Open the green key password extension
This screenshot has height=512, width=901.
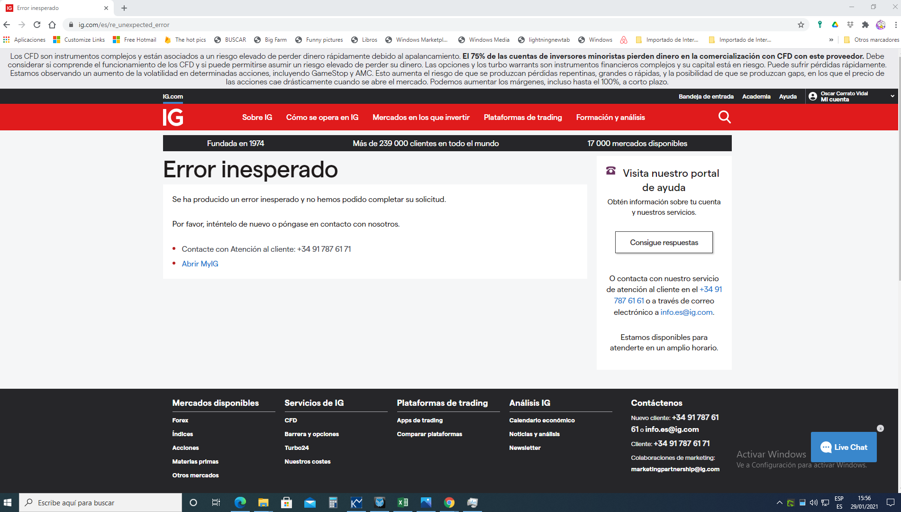point(820,25)
